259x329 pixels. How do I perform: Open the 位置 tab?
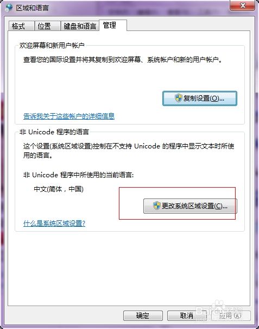coord(48,26)
